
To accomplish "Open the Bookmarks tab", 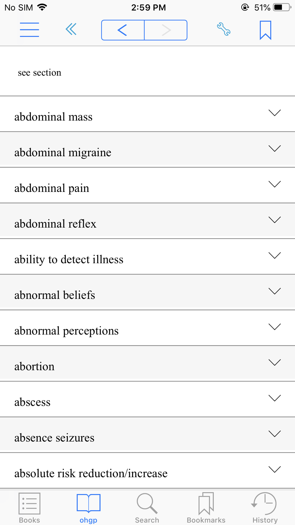I will click(x=206, y=508).
